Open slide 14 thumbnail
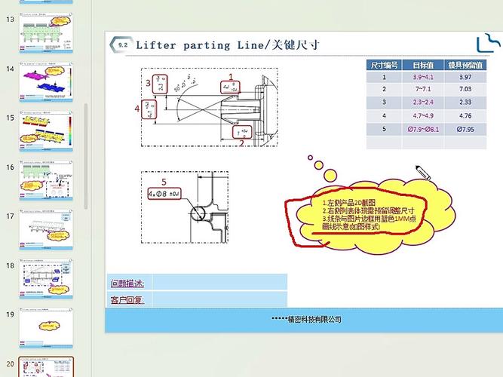Viewport: 503px width, 377px height. pyautogui.click(x=46, y=82)
